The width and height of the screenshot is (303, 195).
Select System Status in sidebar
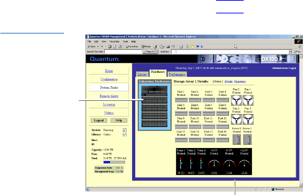point(109,88)
